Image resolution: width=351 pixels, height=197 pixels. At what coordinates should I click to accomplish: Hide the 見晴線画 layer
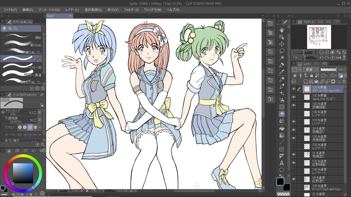click(x=294, y=138)
